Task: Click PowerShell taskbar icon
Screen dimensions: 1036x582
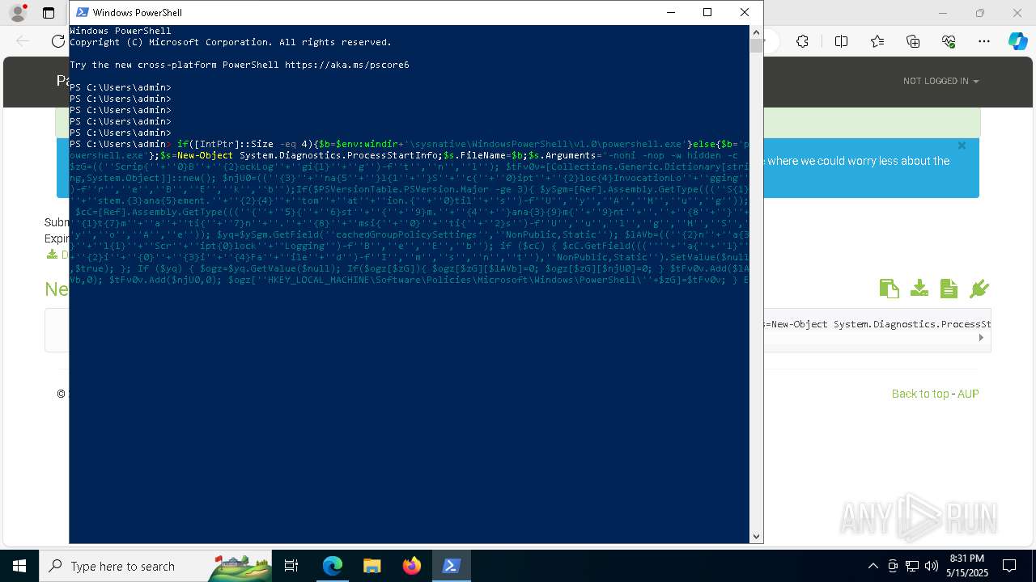Action: [x=451, y=566]
